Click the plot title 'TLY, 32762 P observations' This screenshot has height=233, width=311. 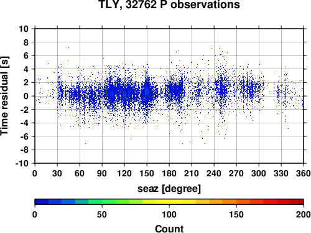point(169,4)
